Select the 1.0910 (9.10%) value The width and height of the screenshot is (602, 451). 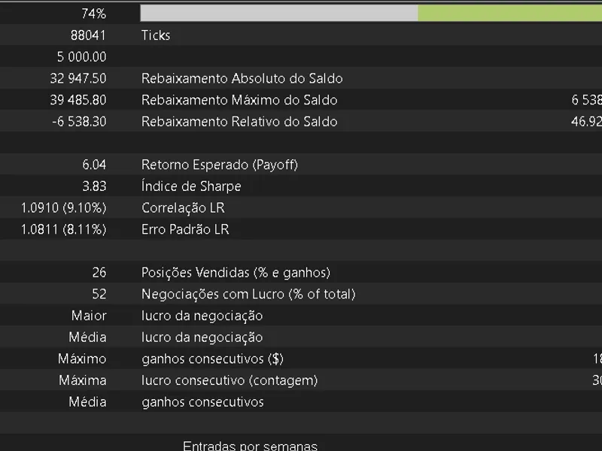[63, 208]
